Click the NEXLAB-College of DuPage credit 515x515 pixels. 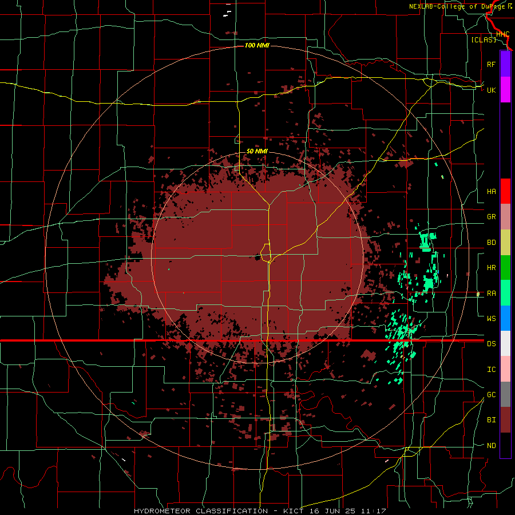pos(460,6)
